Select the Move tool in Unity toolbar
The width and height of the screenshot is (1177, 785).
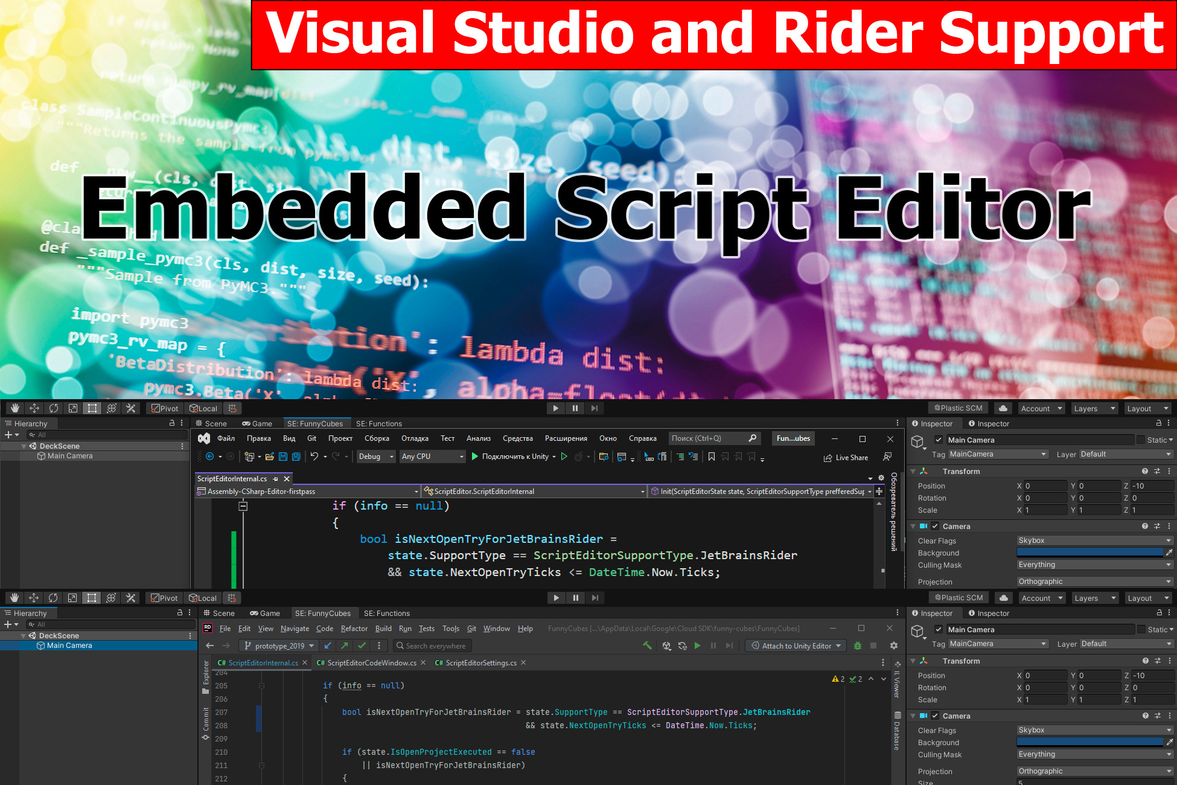pos(34,408)
